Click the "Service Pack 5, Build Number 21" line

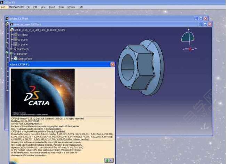click(x=26, y=124)
